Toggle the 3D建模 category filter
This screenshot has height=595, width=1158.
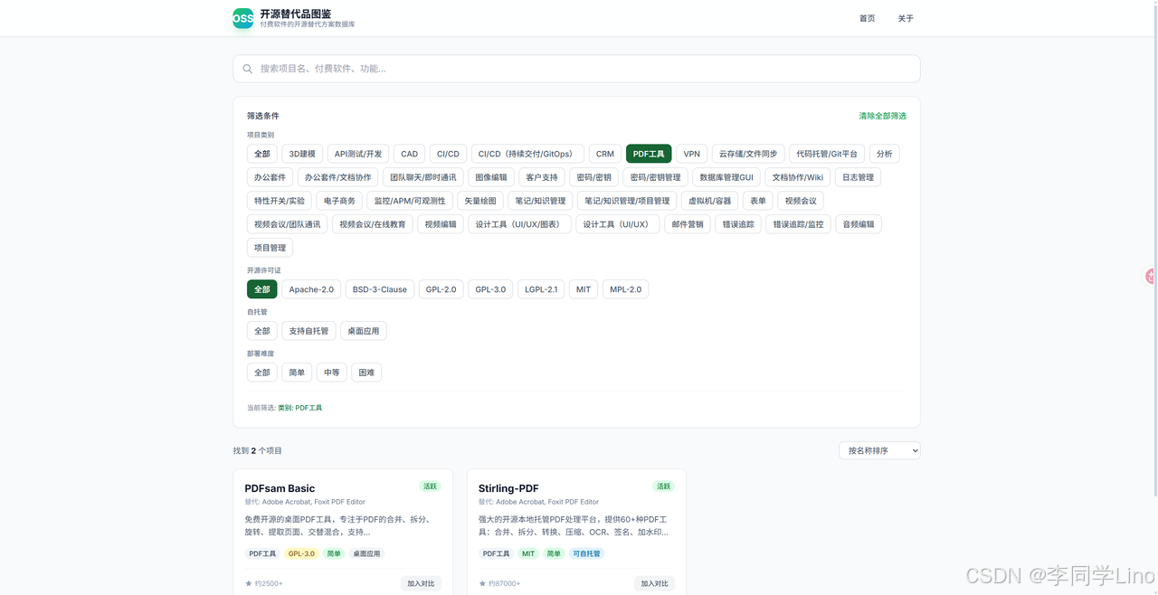coord(302,154)
